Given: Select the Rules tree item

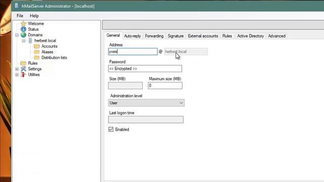Looking at the screenshot, I should [x=32, y=63].
